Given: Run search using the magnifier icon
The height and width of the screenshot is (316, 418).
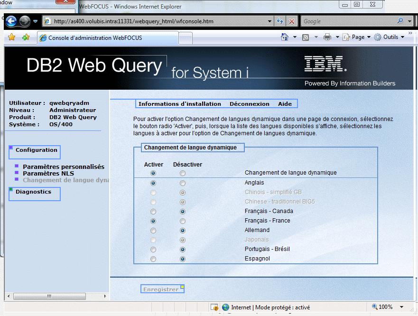Looking at the screenshot, I should coord(400,21).
